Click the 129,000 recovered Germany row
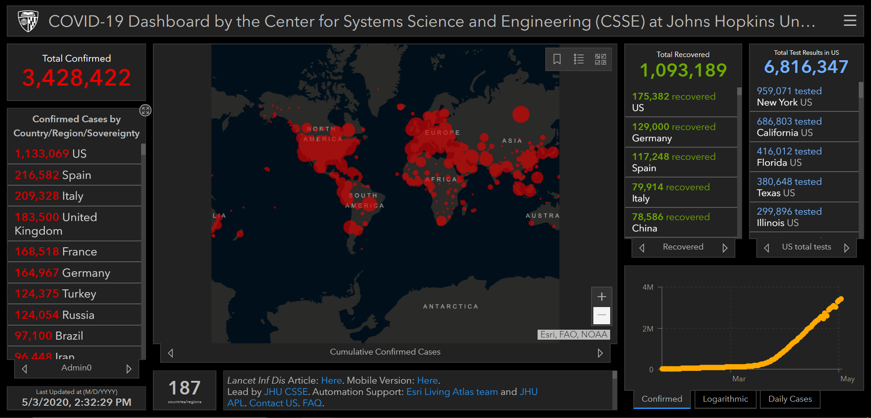 pyautogui.click(x=681, y=132)
